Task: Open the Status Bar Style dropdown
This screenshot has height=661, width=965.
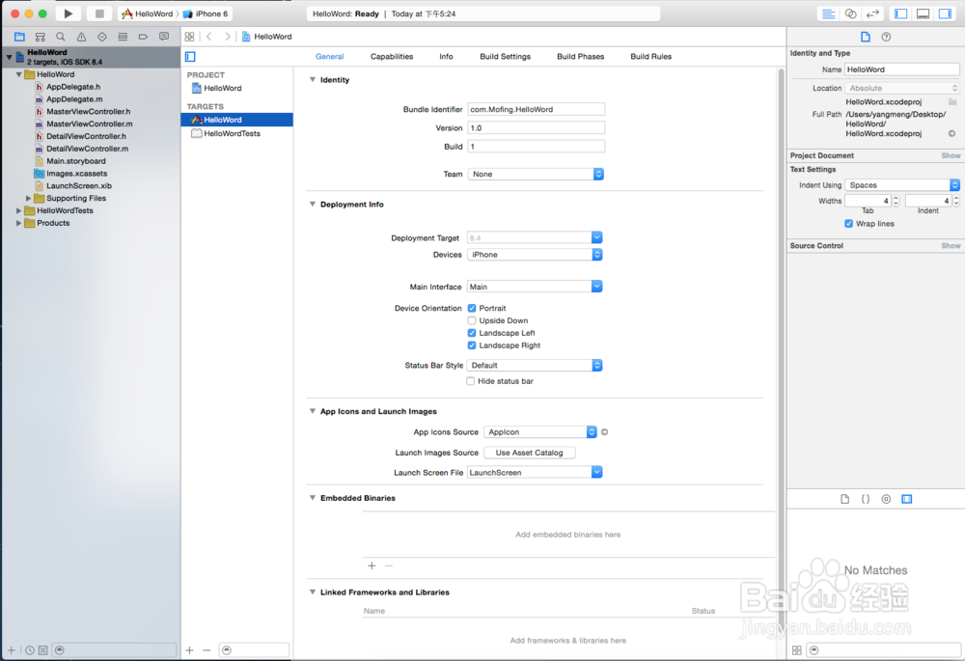Action: coord(535,366)
